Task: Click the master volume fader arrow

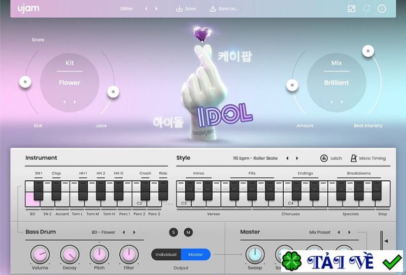Action: click(x=386, y=241)
